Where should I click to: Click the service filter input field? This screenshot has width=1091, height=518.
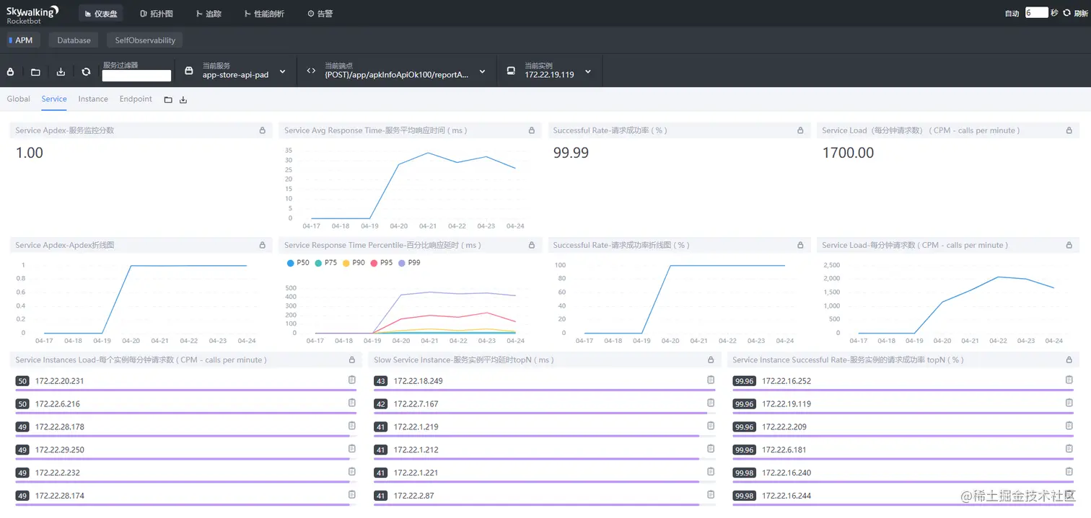(136, 76)
